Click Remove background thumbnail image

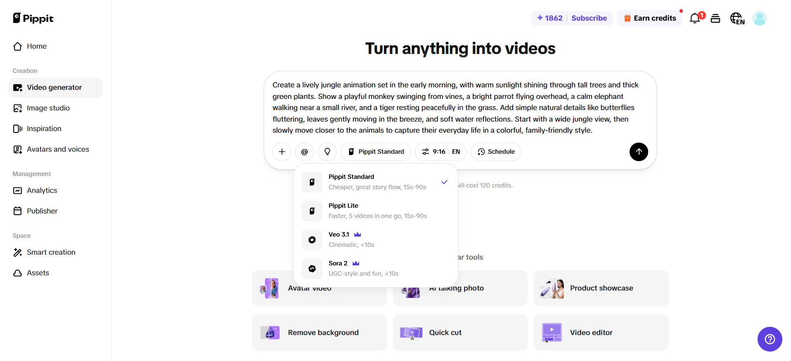point(270,333)
